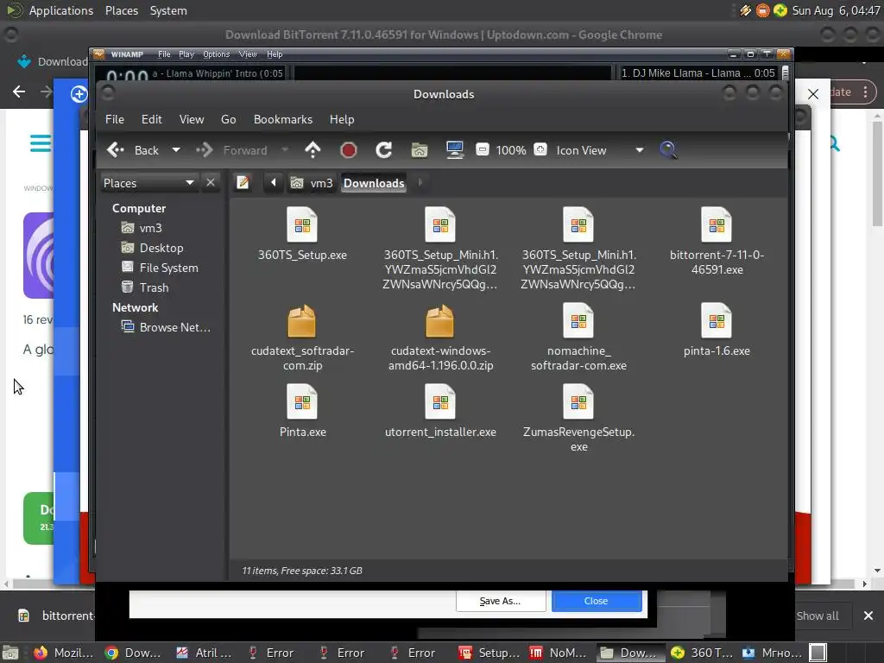Dismiss Chrome download bar with X
This screenshot has width=884, height=663.
click(x=868, y=616)
